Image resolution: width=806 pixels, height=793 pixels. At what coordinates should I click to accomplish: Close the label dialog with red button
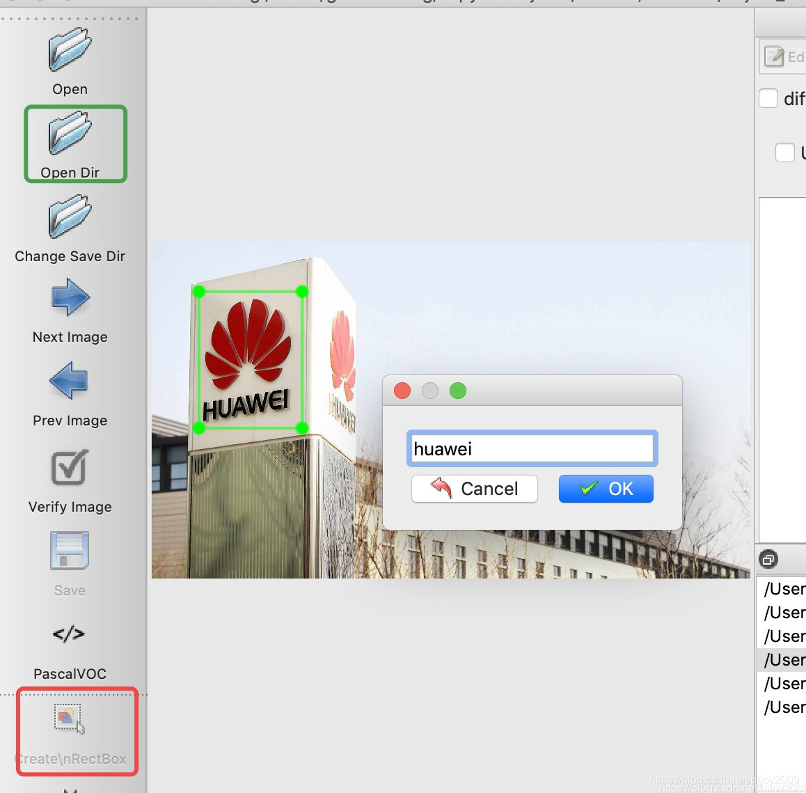(402, 391)
